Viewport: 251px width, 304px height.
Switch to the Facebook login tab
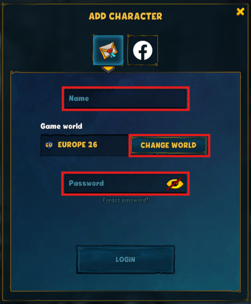(x=143, y=50)
